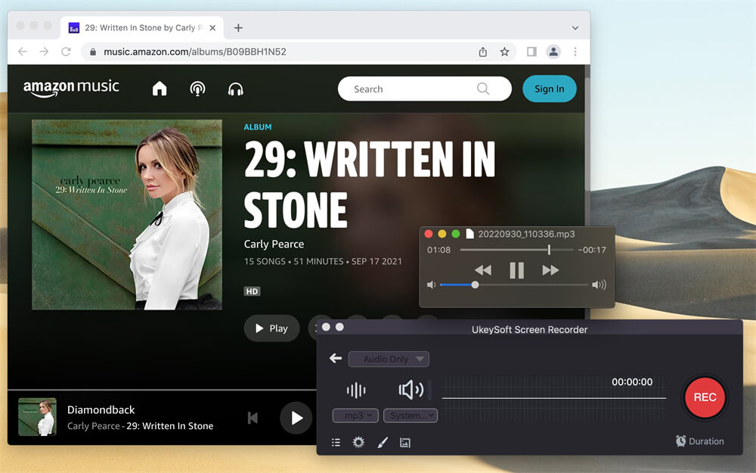Screen dimensions: 756x473
Task: Click the mp3 player volume slider
Action: pyautogui.click(x=514, y=285)
